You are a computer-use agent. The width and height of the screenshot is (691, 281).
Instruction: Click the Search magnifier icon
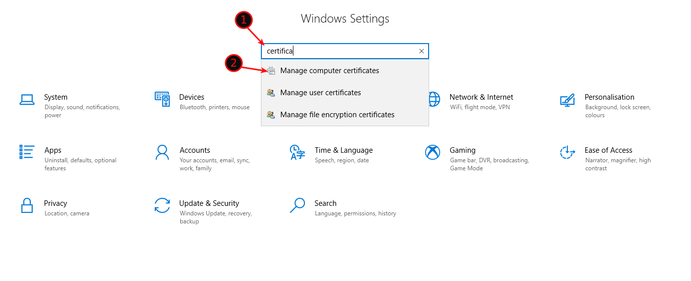pos(297,205)
